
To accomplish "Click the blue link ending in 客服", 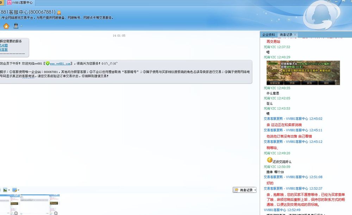I will pyautogui.click(x=4, y=50).
